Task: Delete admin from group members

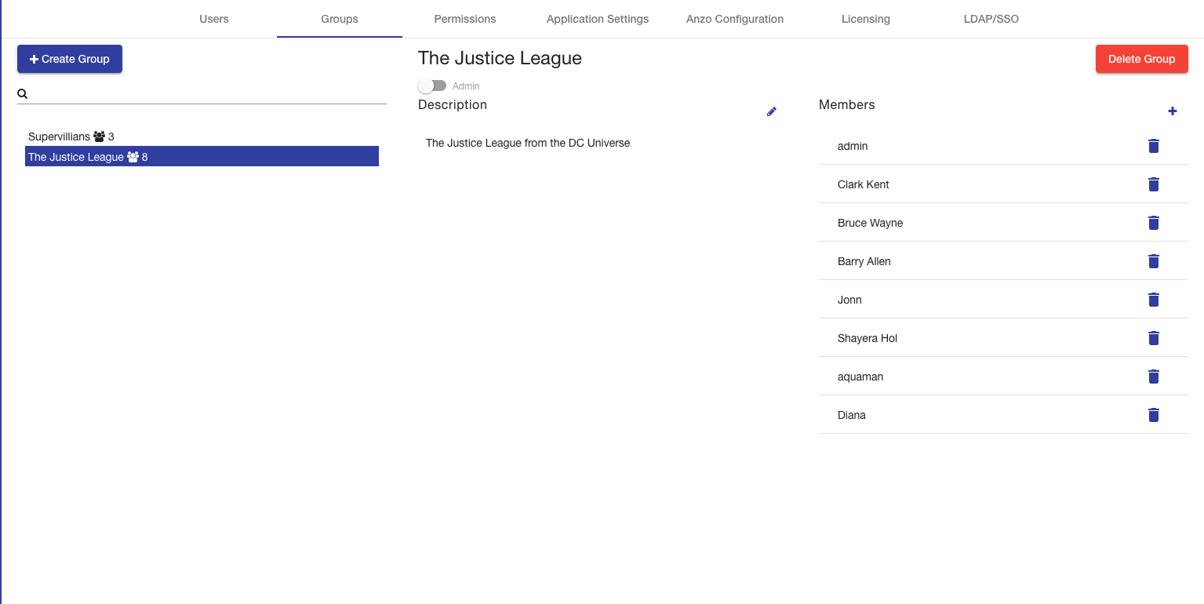Action: coord(1154,146)
